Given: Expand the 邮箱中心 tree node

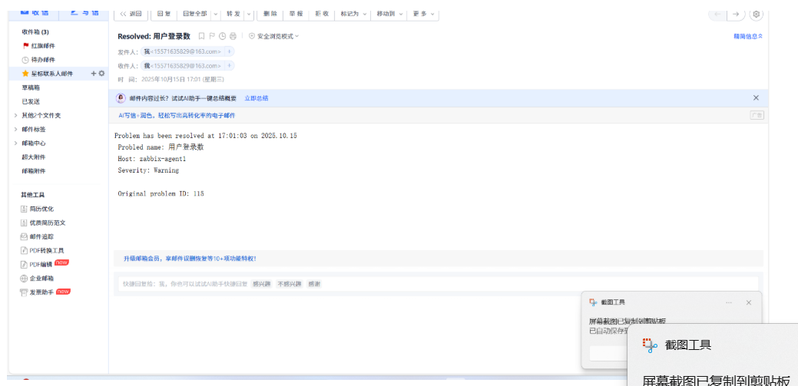Looking at the screenshot, I should [x=16, y=143].
